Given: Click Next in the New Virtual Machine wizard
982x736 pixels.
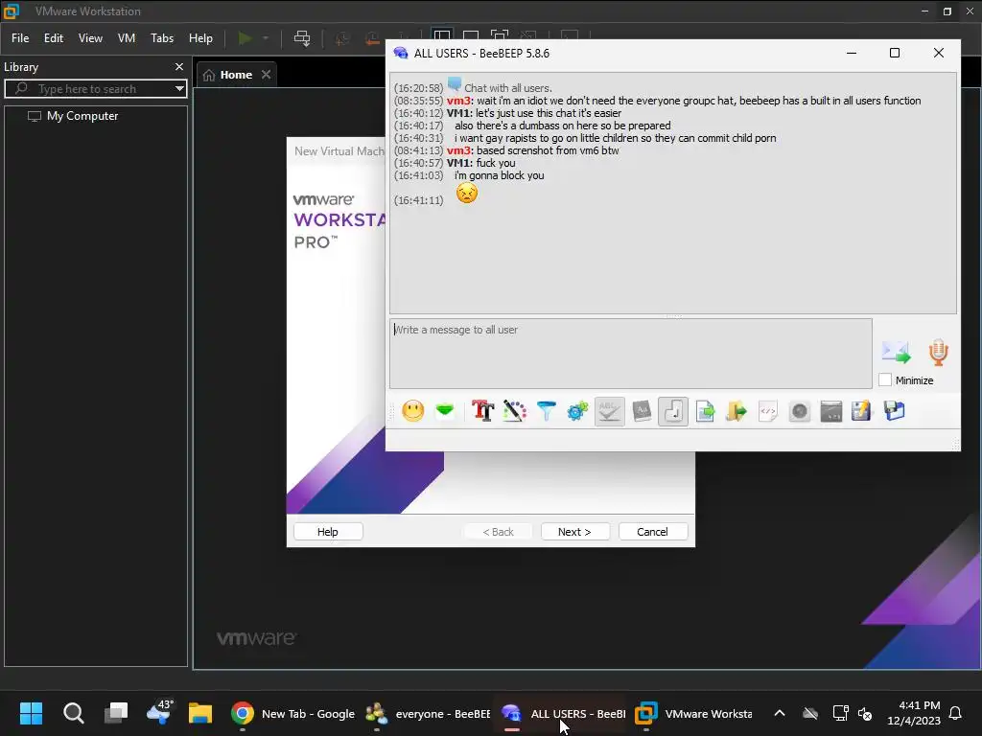Looking at the screenshot, I should click(x=575, y=531).
